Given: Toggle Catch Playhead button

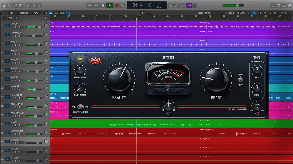Looking at the screenshot, I should [x=68, y=13].
